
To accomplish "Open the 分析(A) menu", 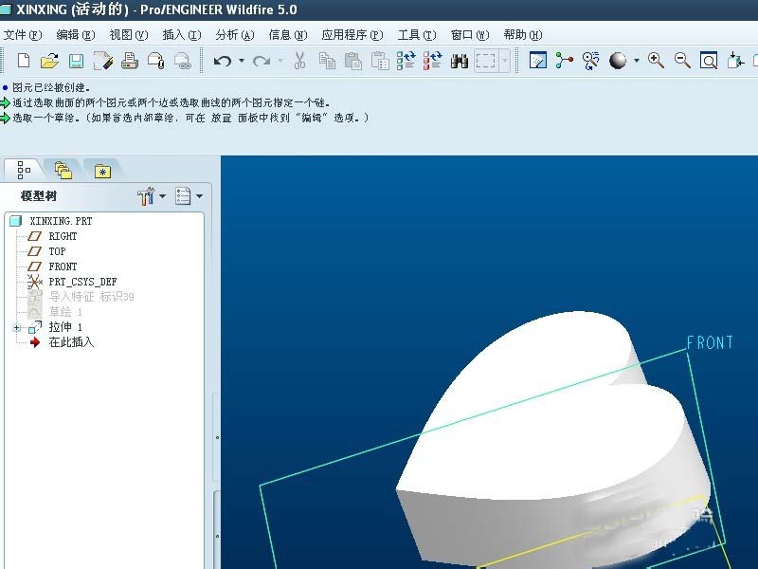I will [235, 35].
